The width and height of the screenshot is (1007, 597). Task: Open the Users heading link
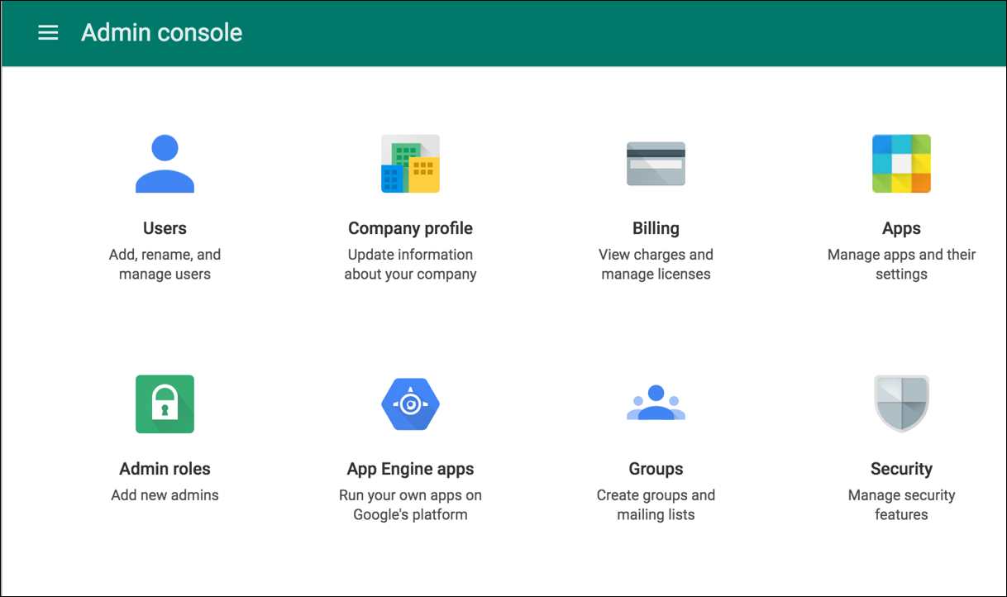point(165,228)
